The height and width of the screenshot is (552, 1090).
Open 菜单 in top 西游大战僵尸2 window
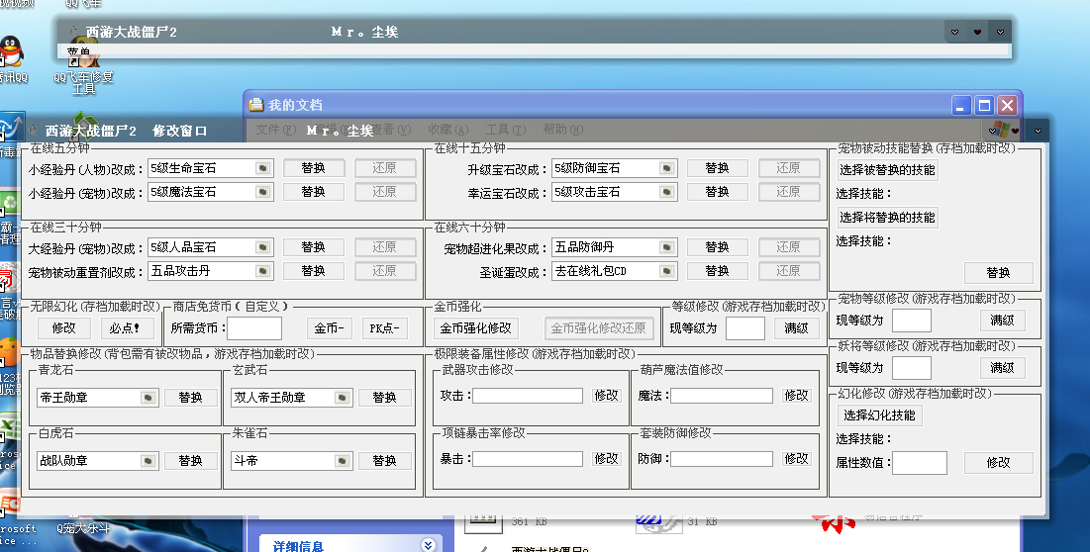pos(78,52)
